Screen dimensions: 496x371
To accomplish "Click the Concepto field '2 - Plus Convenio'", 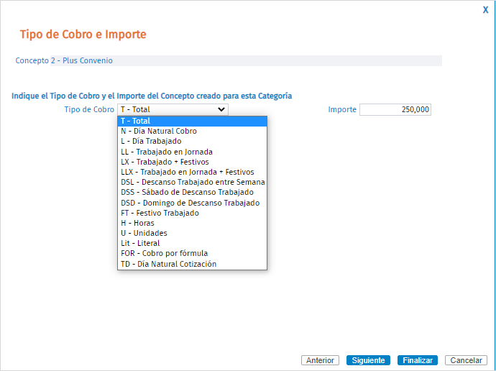I will (246, 60).
